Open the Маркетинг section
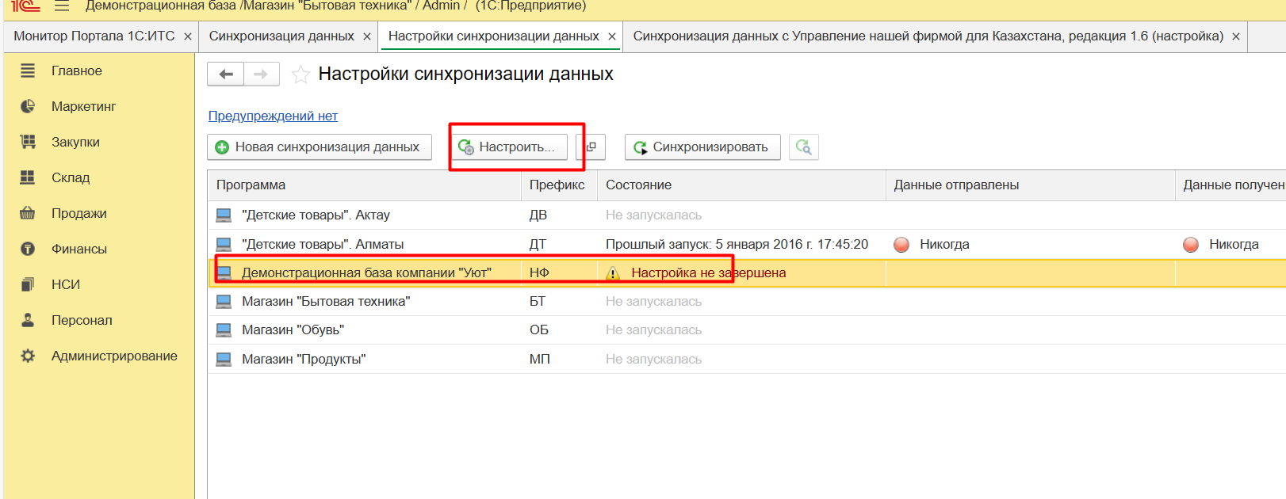 point(83,107)
